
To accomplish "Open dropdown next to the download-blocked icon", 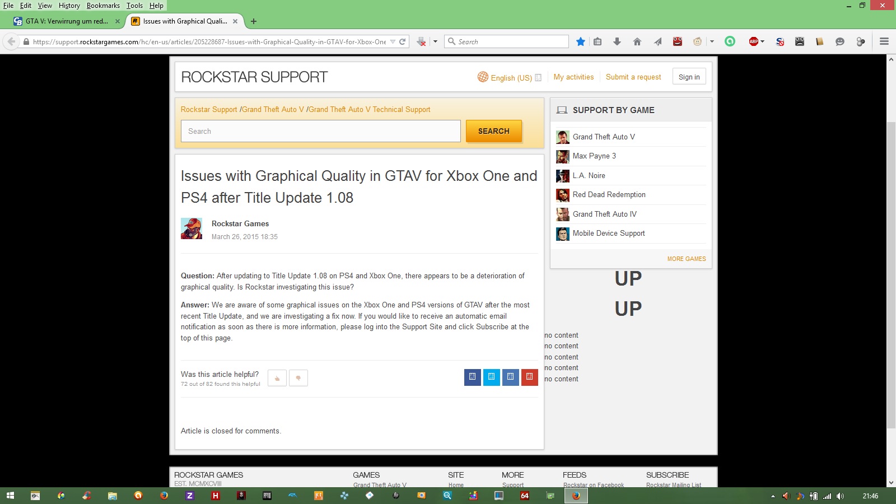I will click(x=435, y=41).
